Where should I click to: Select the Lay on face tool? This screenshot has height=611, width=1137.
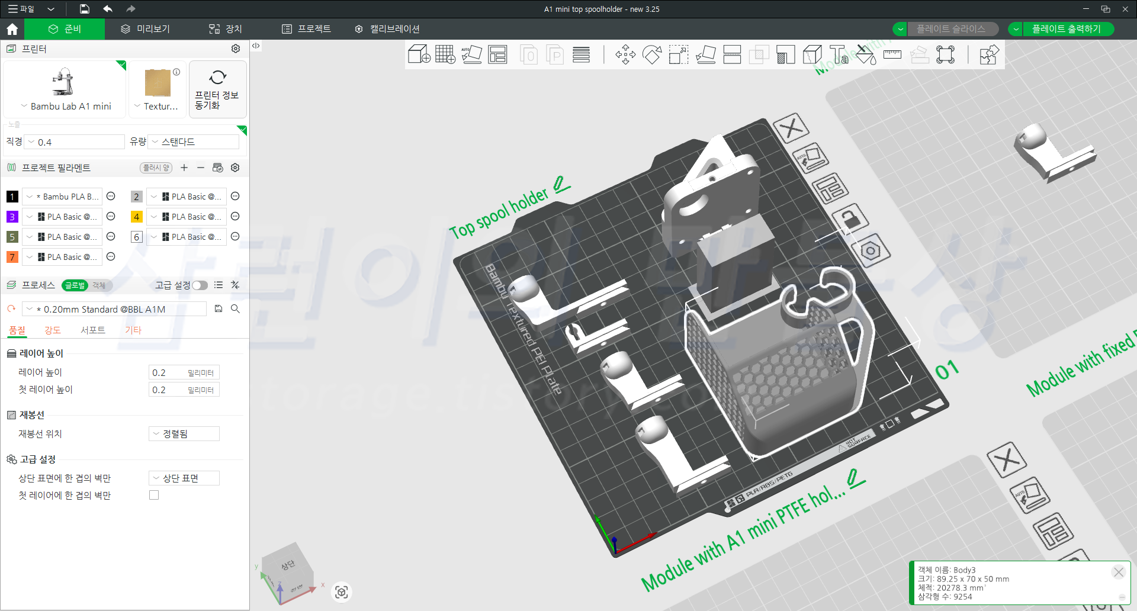705,55
